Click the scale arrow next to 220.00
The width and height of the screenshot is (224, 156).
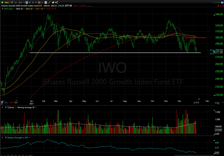[214, 95]
